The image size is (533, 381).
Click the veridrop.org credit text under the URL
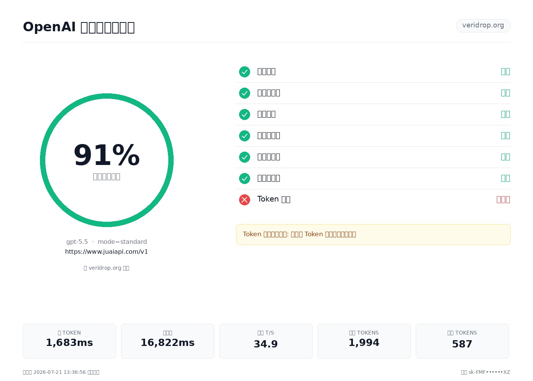point(107,268)
